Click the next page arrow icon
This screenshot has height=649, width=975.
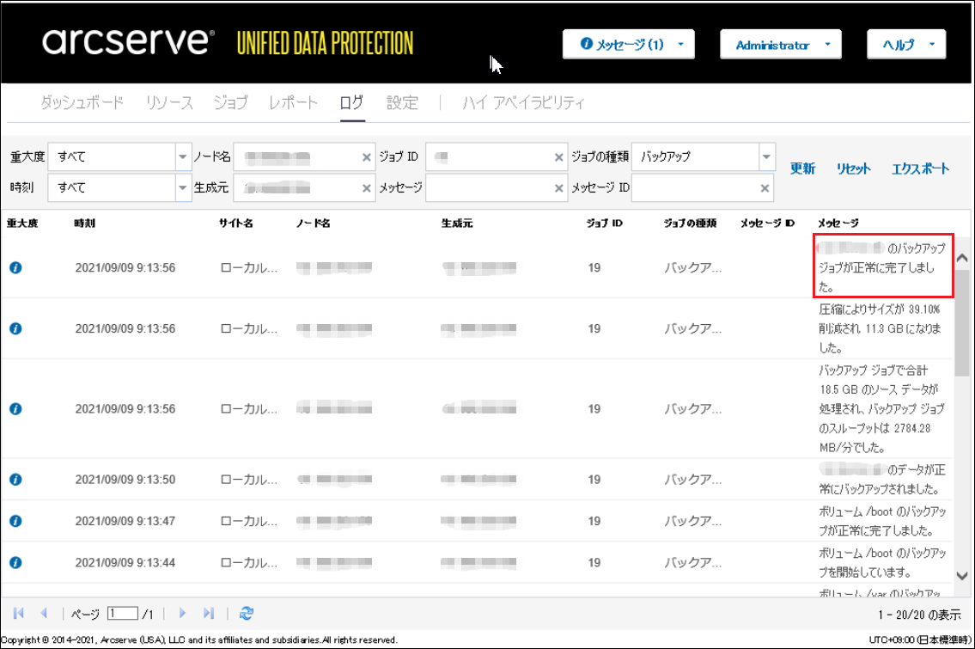182,613
